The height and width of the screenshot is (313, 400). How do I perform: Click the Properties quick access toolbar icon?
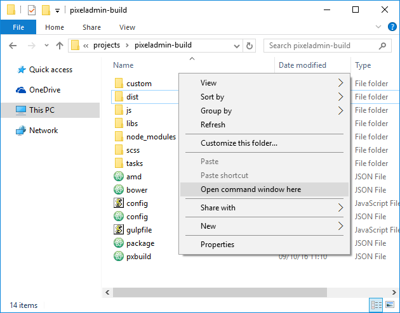(32, 10)
